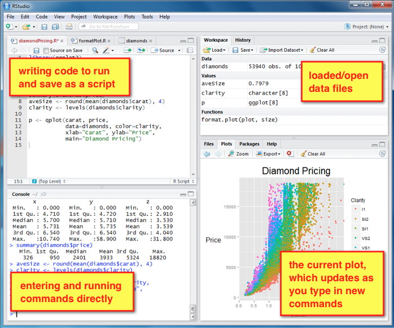This screenshot has height=328, width=394.
Task: Click the Zoom button in Plots pane
Action: point(238,153)
